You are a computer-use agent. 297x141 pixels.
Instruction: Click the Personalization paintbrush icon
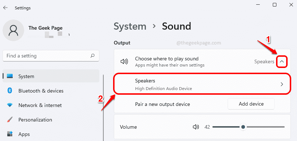pos(10,120)
